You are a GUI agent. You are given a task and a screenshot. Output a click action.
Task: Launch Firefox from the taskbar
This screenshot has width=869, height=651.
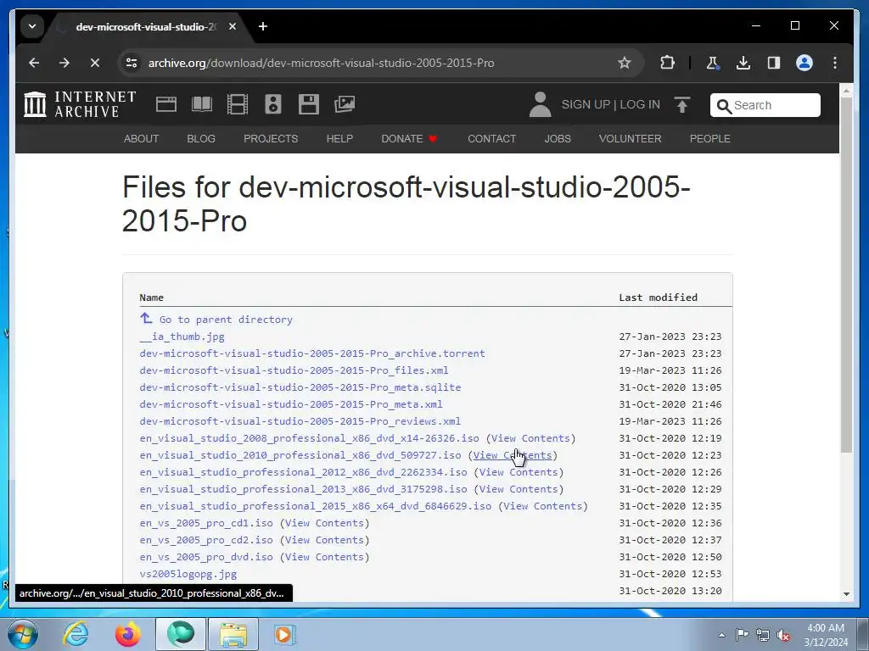pyautogui.click(x=128, y=634)
